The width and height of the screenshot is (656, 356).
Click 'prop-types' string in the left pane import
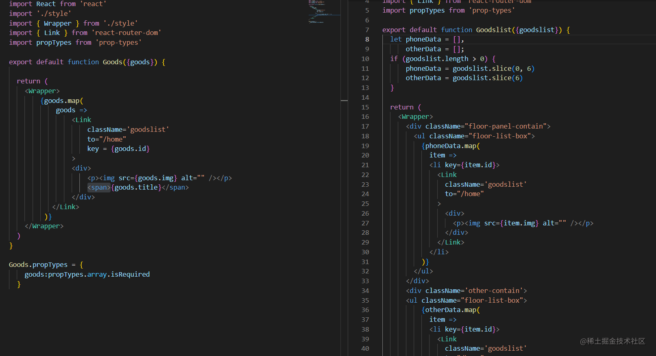point(119,42)
